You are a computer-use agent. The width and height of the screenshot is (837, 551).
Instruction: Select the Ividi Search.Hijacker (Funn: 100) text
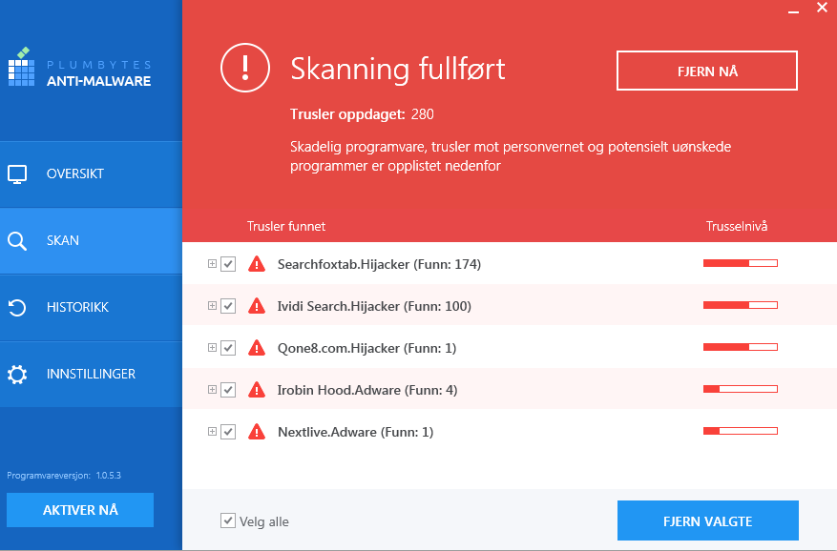[x=374, y=306]
